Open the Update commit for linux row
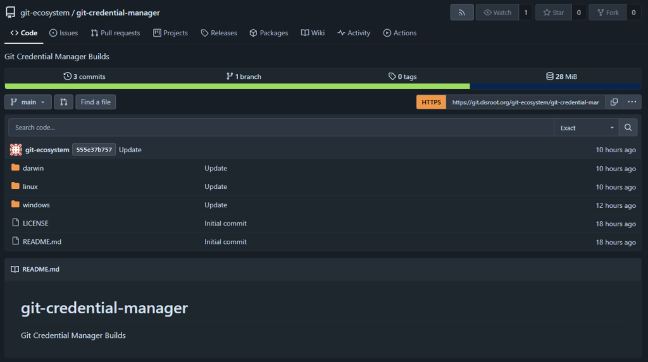The height and width of the screenshot is (362, 648). coord(216,186)
